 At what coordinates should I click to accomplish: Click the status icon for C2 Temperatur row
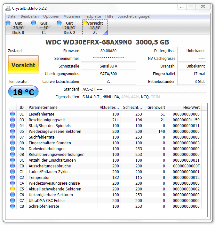pyautogui.click(x=12, y=177)
